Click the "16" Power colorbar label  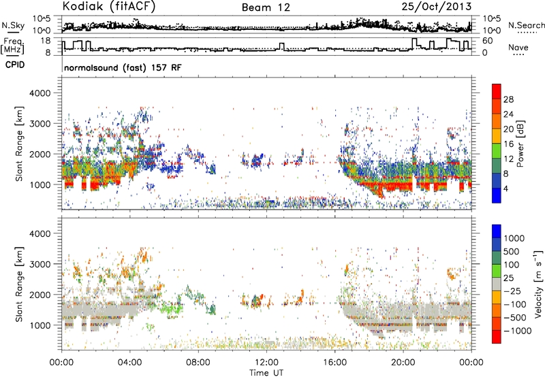click(x=508, y=144)
